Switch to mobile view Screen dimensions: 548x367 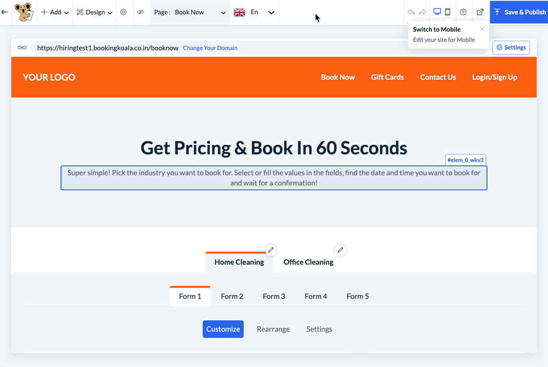pos(447,12)
